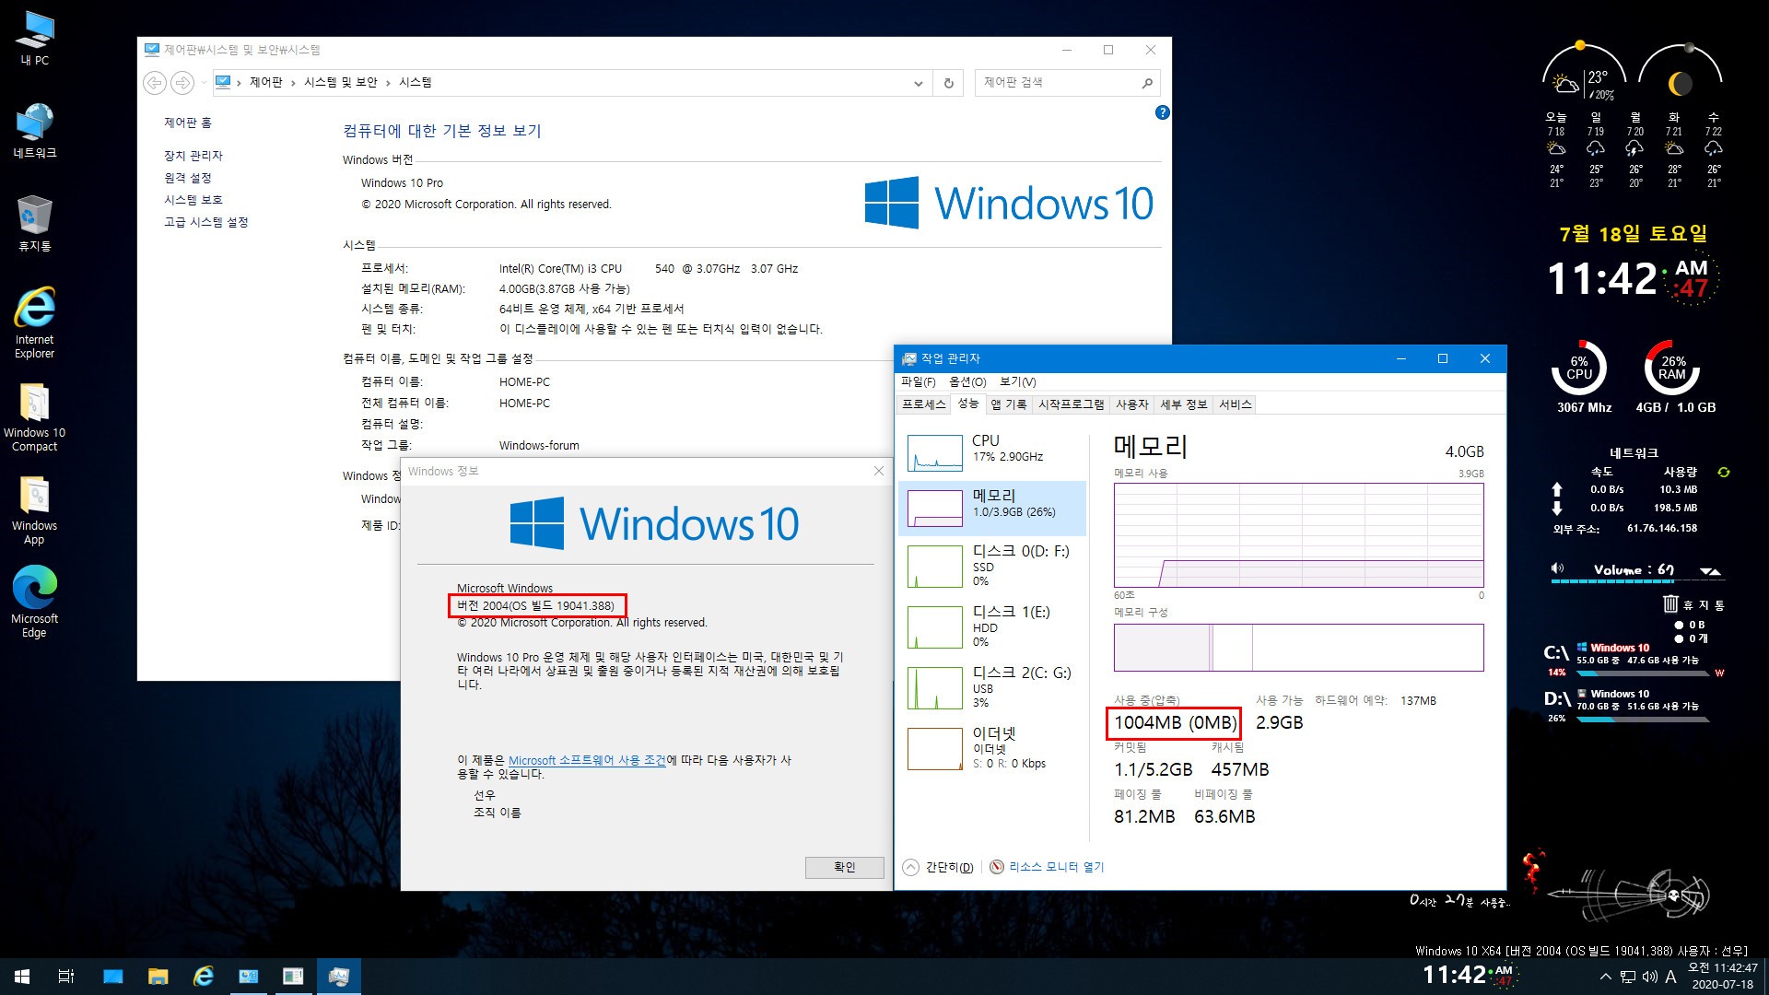Screen dimensions: 1769x995
Task: Click the A input language indicator
Action: click(x=1670, y=977)
